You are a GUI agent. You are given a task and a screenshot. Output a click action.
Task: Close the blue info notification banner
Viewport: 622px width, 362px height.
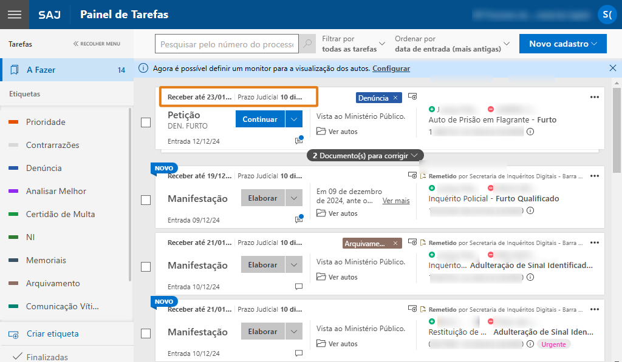[x=612, y=69]
